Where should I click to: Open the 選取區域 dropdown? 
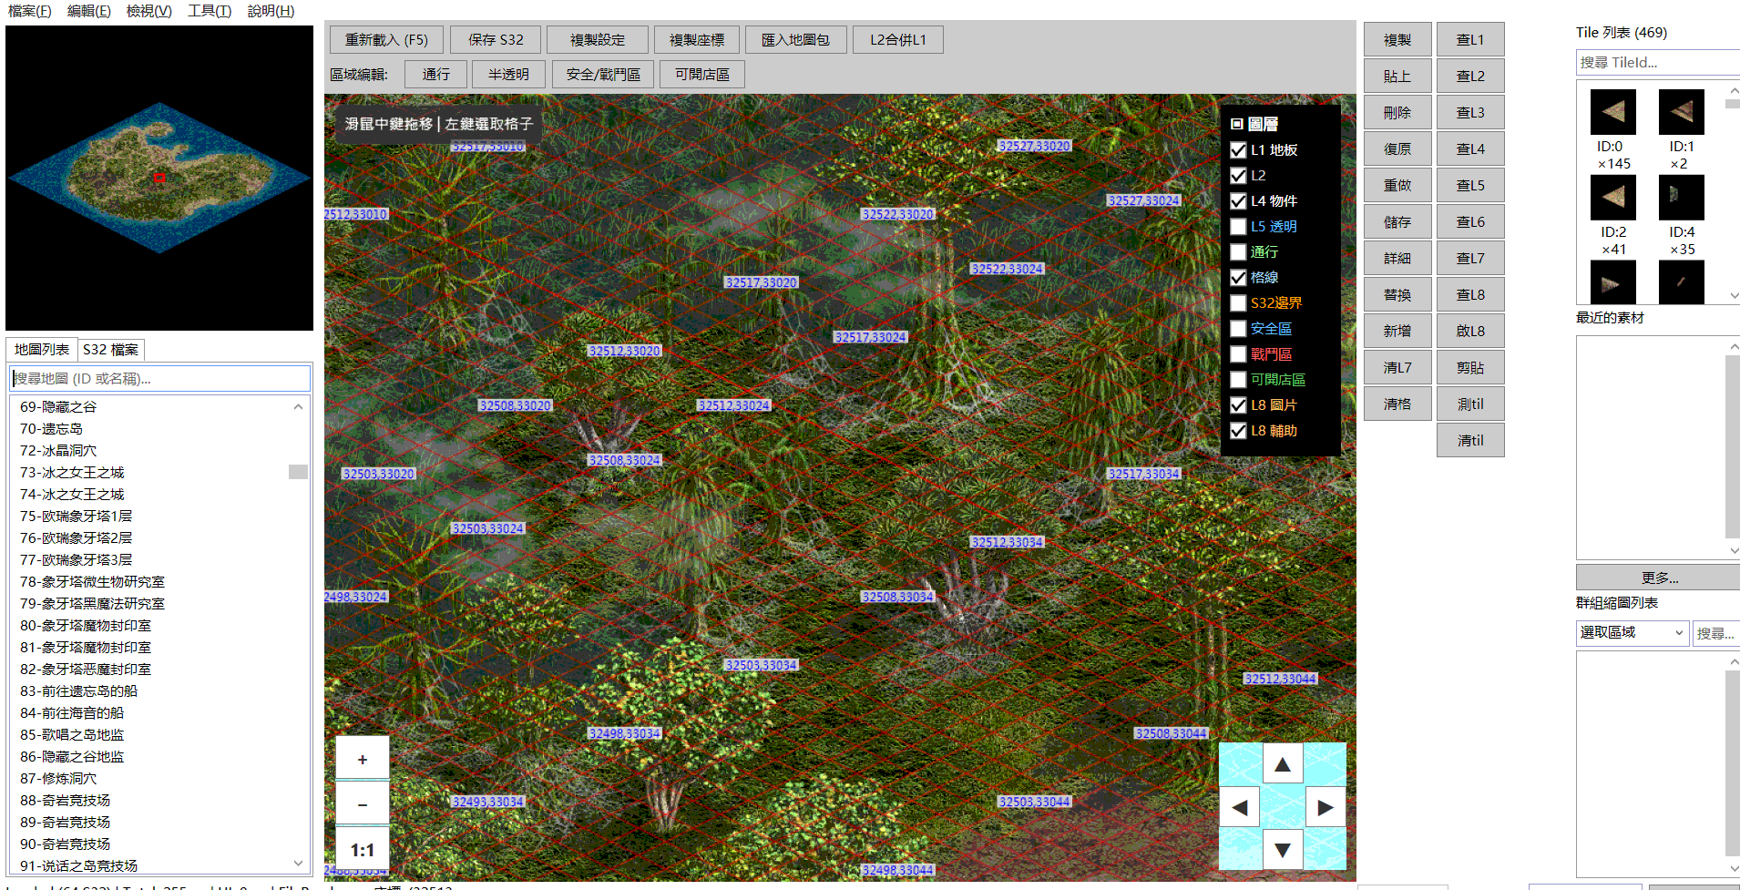tap(1633, 633)
